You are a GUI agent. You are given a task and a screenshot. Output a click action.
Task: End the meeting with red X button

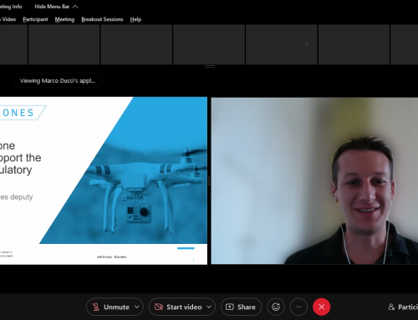tap(322, 307)
